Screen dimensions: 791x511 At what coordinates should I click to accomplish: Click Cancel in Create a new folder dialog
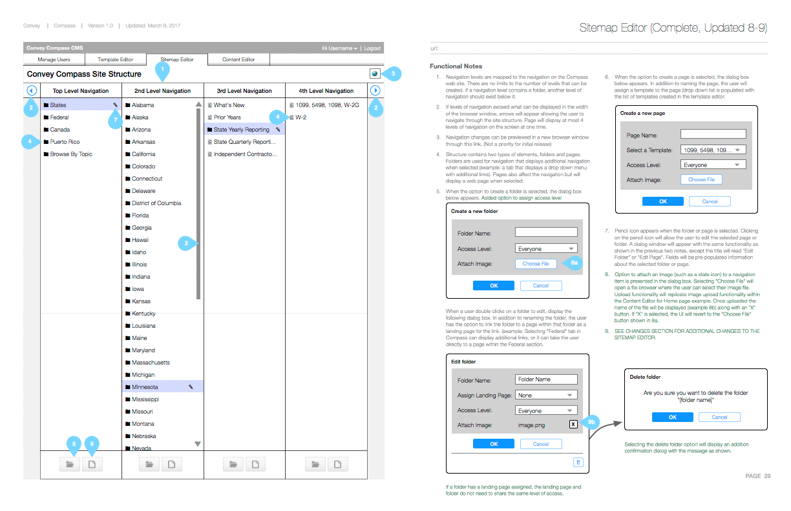[541, 285]
